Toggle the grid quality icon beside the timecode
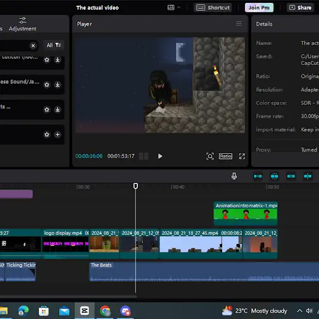319x319 pixels. point(144,156)
